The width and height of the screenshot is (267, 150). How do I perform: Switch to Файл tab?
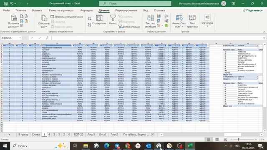coord(6,10)
